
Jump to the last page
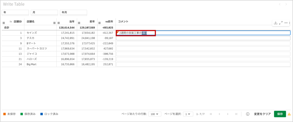pyautogui.click(x=236, y=114)
